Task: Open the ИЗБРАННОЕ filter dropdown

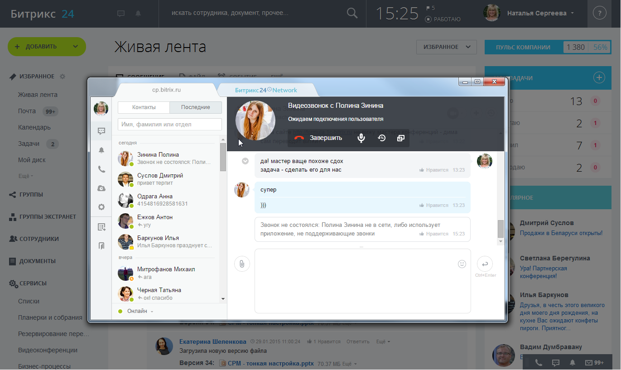Action: point(447,47)
